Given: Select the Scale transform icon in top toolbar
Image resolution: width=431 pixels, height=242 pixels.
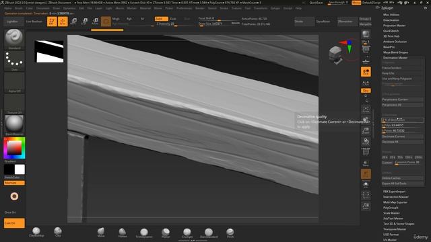Looking at the screenshot, I should [84, 22].
